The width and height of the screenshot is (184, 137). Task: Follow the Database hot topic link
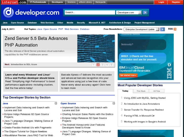[x=85, y=29]
